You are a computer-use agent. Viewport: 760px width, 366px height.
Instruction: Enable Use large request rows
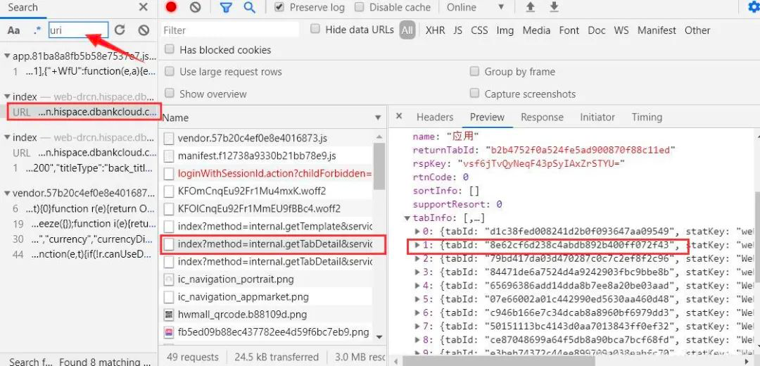pos(170,72)
